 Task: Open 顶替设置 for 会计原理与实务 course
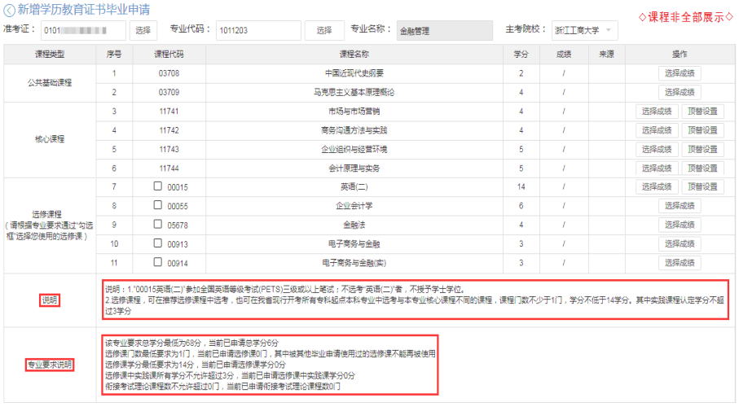point(702,168)
